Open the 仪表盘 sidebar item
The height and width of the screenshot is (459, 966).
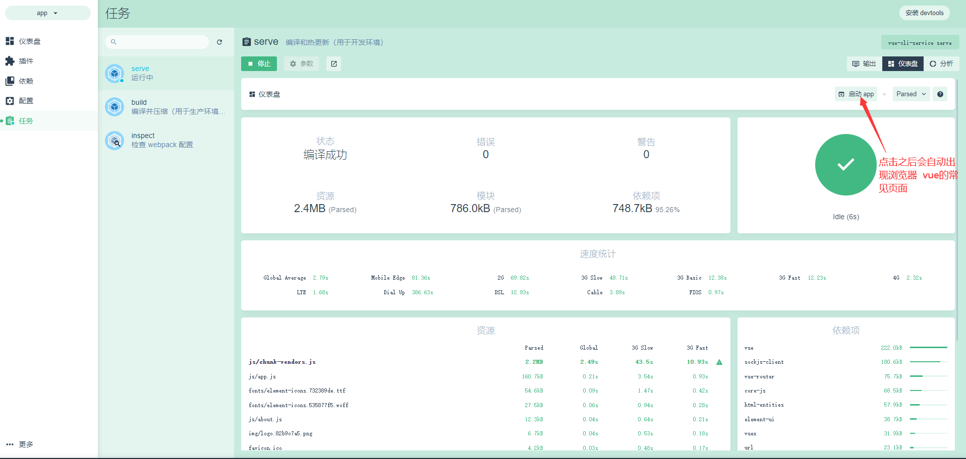48,41
